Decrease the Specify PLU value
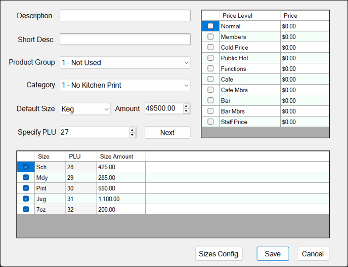348x267 pixels. pyautogui.click(x=133, y=135)
